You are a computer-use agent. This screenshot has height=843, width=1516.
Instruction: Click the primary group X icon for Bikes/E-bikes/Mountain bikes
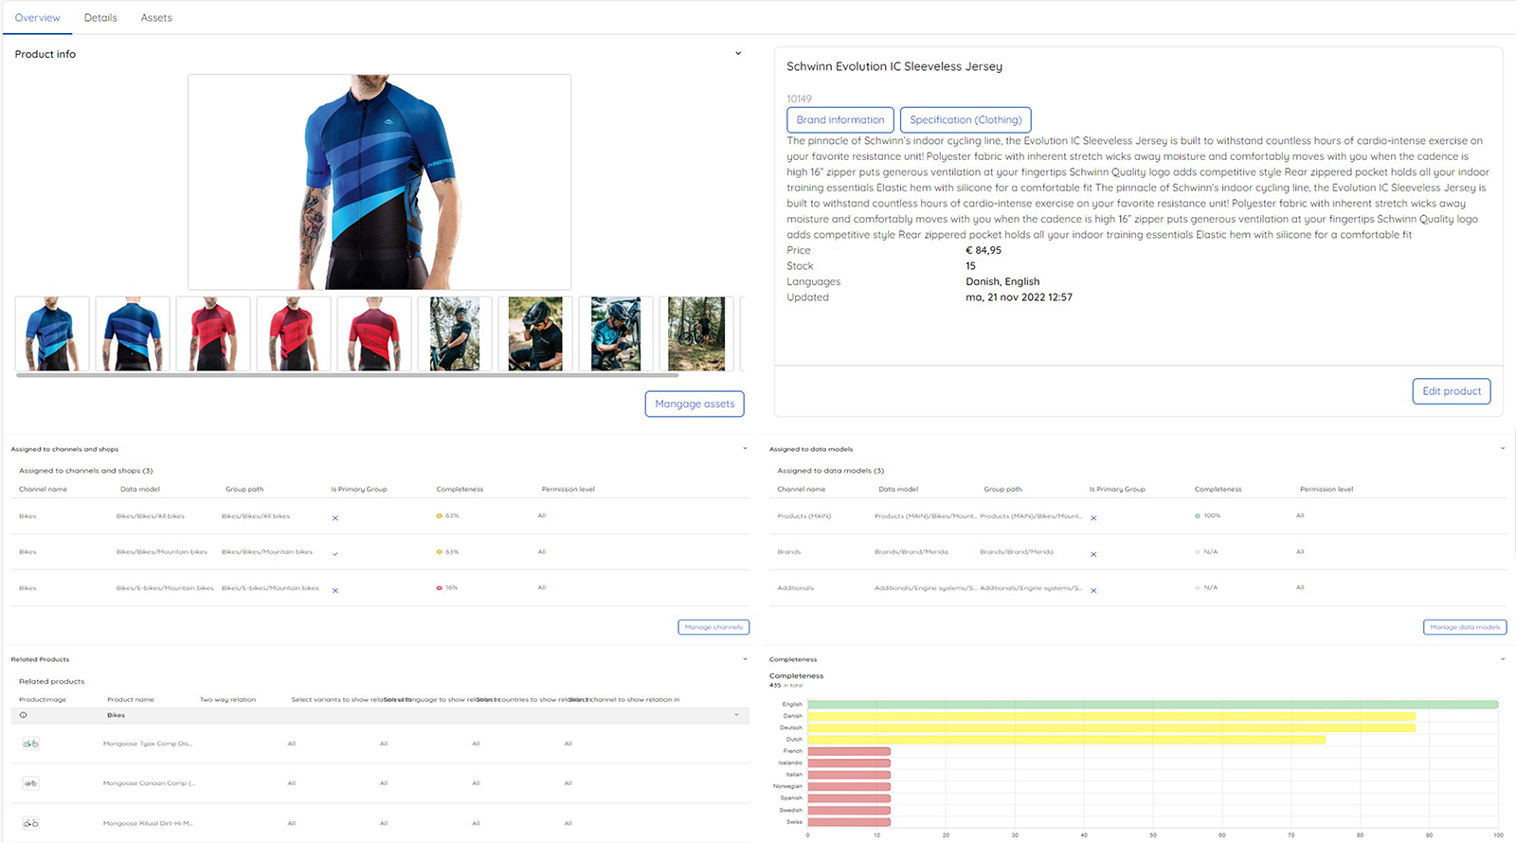[x=335, y=590]
